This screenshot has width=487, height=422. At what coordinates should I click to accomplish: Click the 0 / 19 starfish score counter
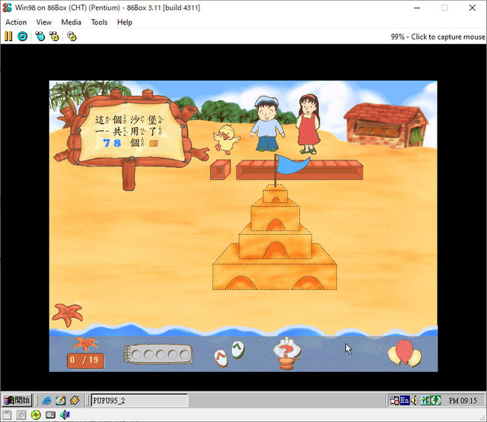point(85,360)
